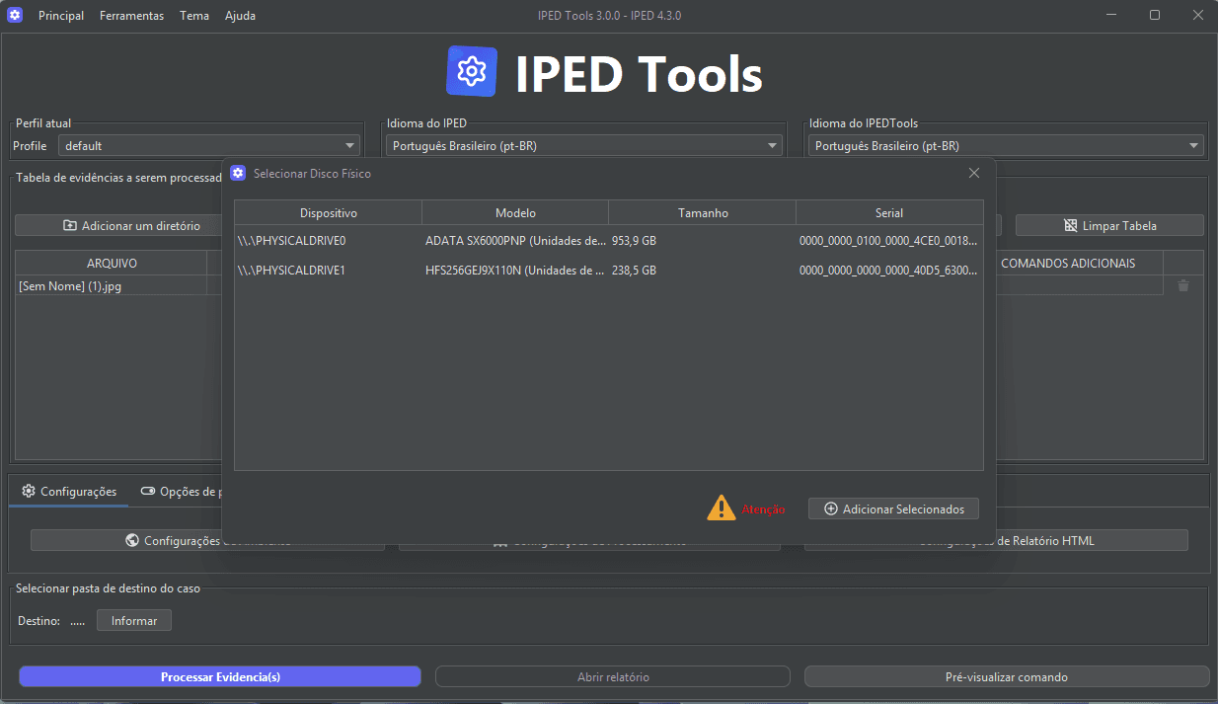1218x704 pixels.
Task: Click the app icon in the title bar
Action: click(15, 15)
